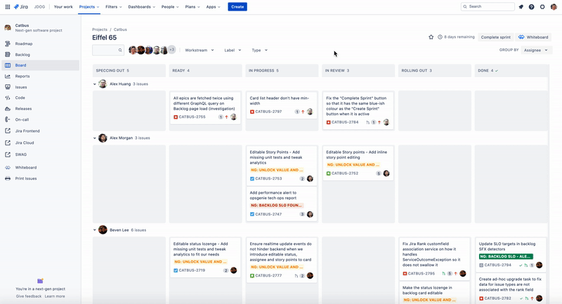The image size is (562, 304).
Task: Open user profile avatar in top bar
Action: tap(554, 7)
